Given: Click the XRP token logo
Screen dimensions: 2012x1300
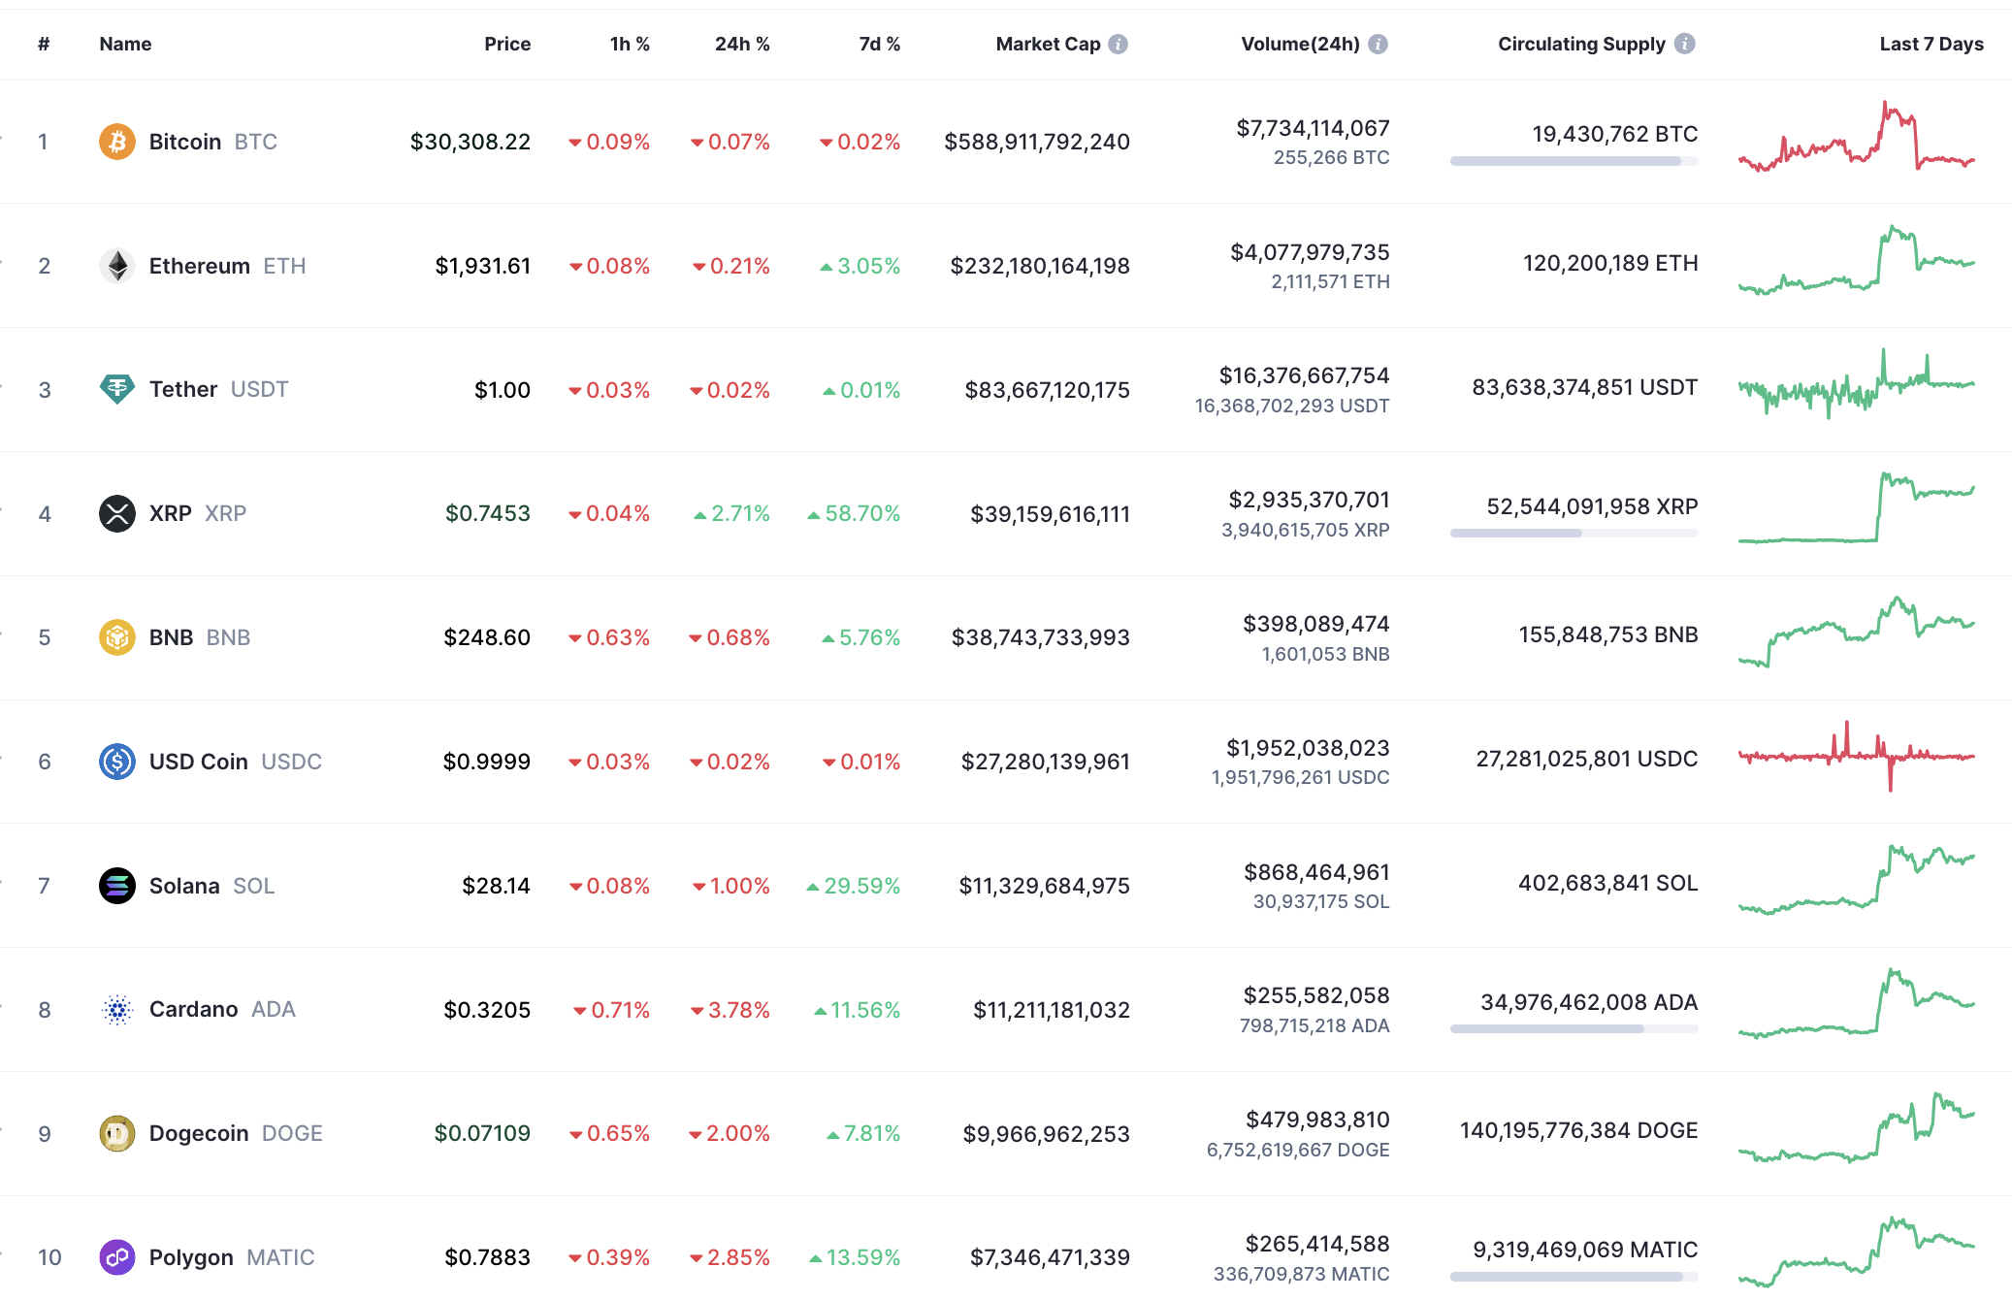Looking at the screenshot, I should point(116,513).
